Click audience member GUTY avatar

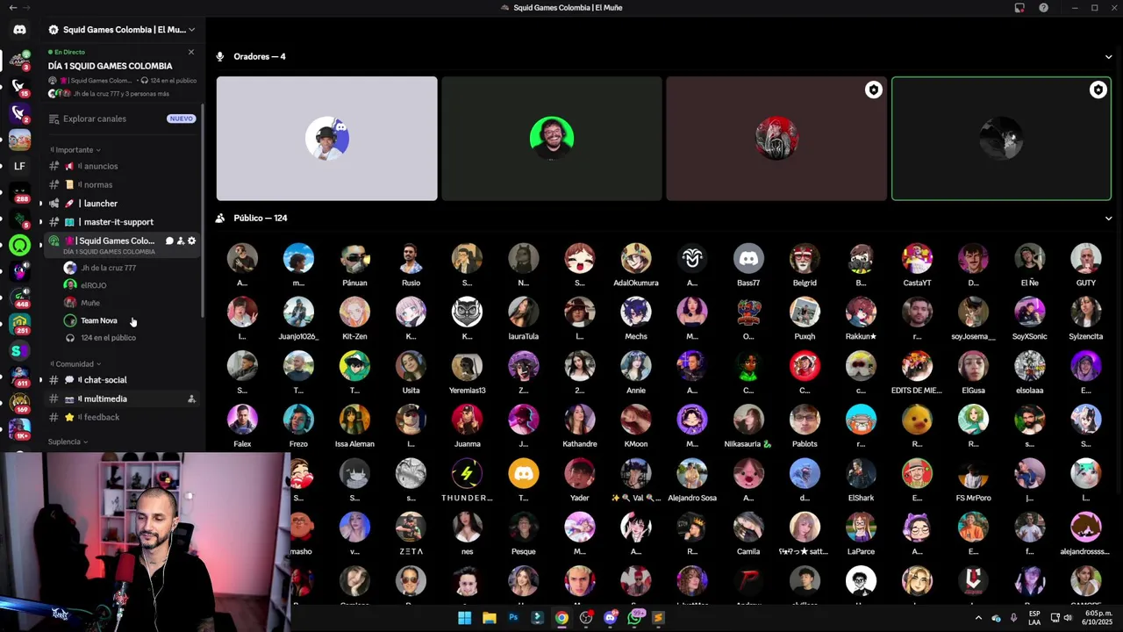(1086, 259)
